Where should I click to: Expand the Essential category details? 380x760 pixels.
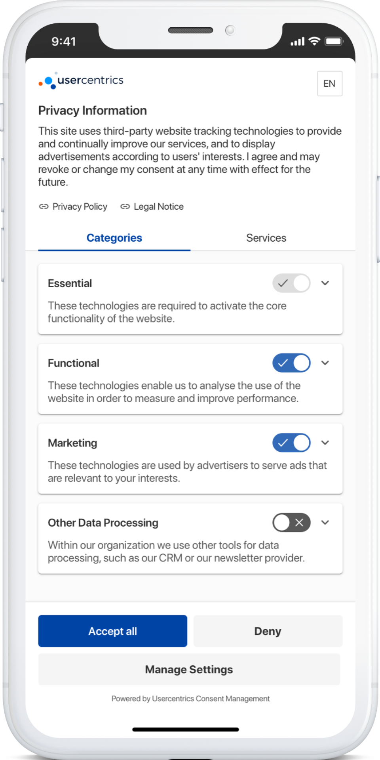tap(325, 283)
